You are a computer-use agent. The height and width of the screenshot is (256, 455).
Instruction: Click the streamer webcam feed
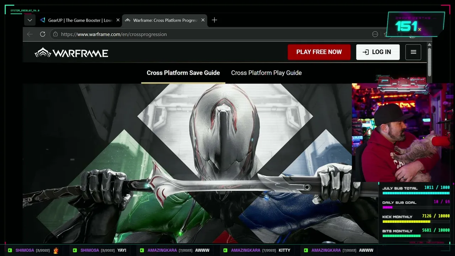point(403,133)
